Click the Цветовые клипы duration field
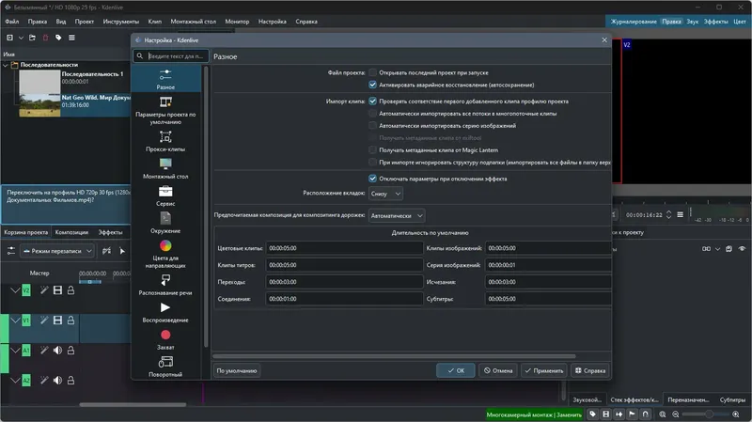Screen dimensions: 752x422 [x=344, y=248]
